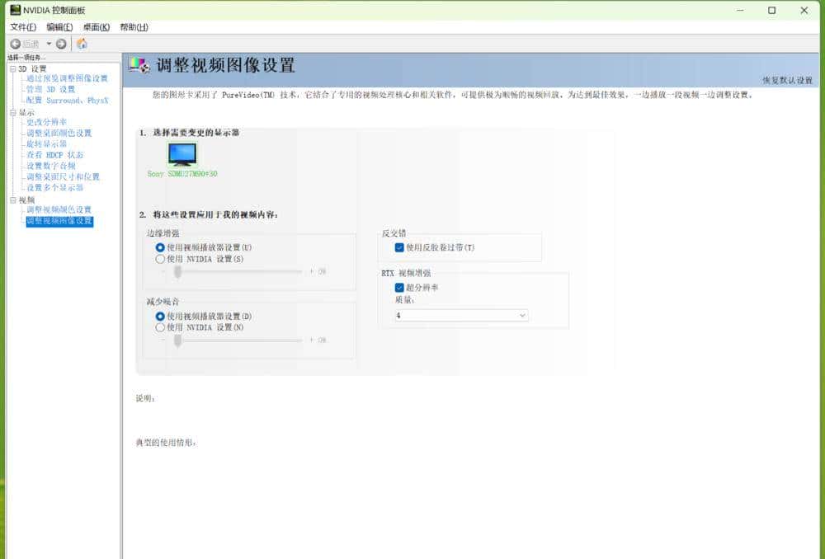
Task: Open 管理 3D 设置 in the tree
Action: [50, 89]
